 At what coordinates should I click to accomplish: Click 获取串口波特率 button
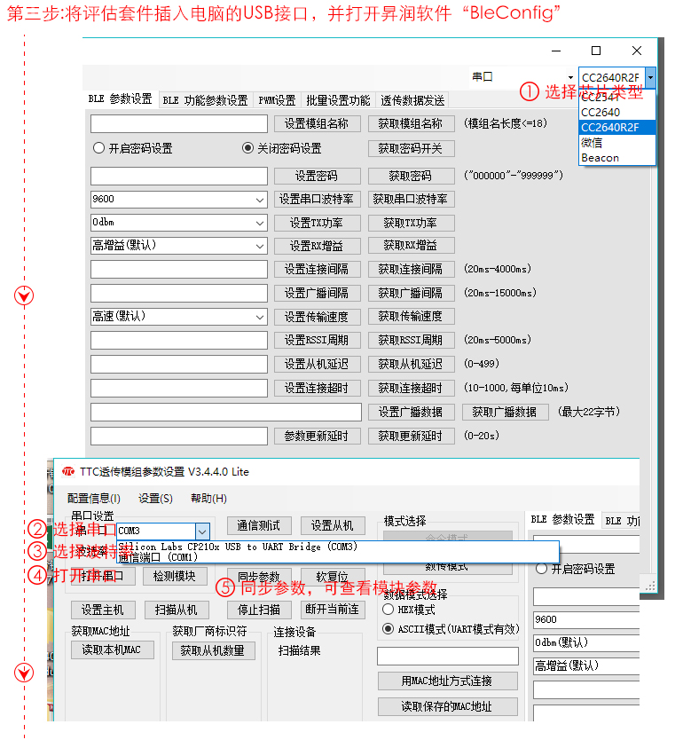pyautogui.click(x=411, y=199)
